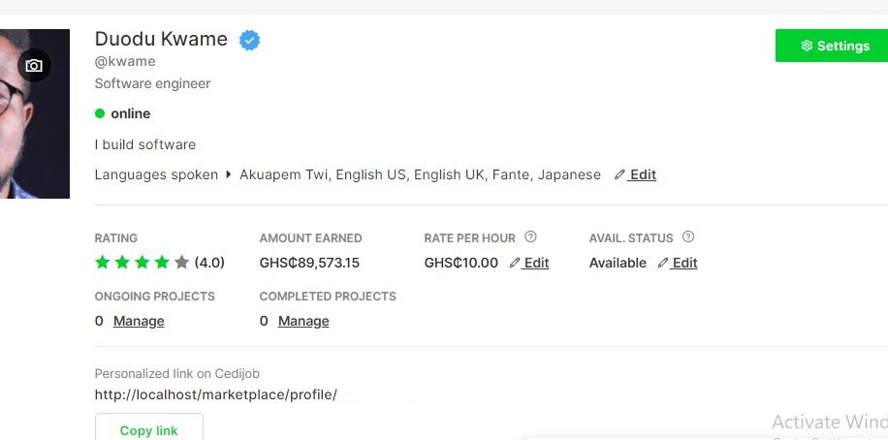Click help icon next to Avail. Status
The width and height of the screenshot is (888, 440).
pos(688,237)
